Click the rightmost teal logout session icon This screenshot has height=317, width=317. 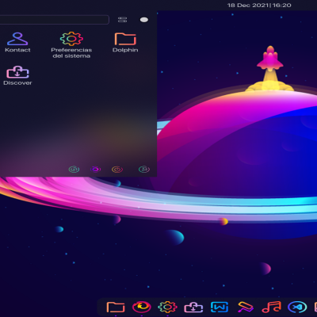coord(144,169)
